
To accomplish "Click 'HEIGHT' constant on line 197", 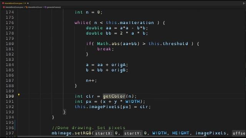I will pyautogui.click(x=181, y=133).
